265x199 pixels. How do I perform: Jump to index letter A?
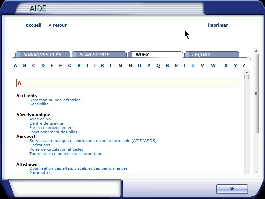[x=15, y=65]
